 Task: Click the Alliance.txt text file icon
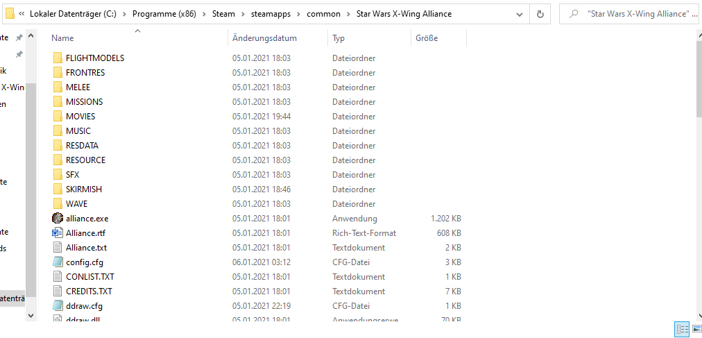(x=58, y=248)
